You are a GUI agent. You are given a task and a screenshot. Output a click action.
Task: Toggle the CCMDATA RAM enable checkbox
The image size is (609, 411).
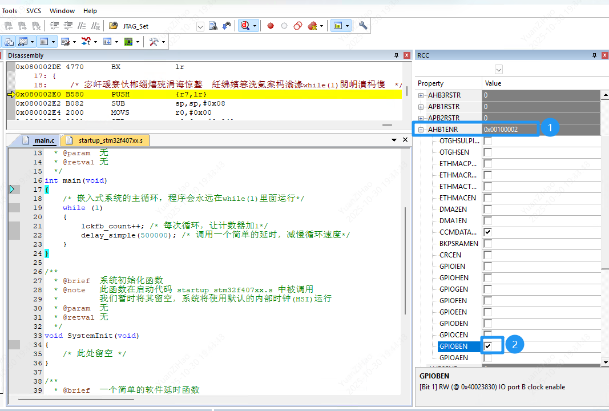[x=488, y=232]
